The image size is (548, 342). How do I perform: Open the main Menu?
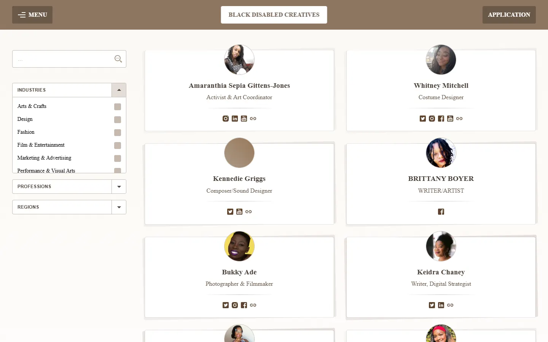pos(32,15)
